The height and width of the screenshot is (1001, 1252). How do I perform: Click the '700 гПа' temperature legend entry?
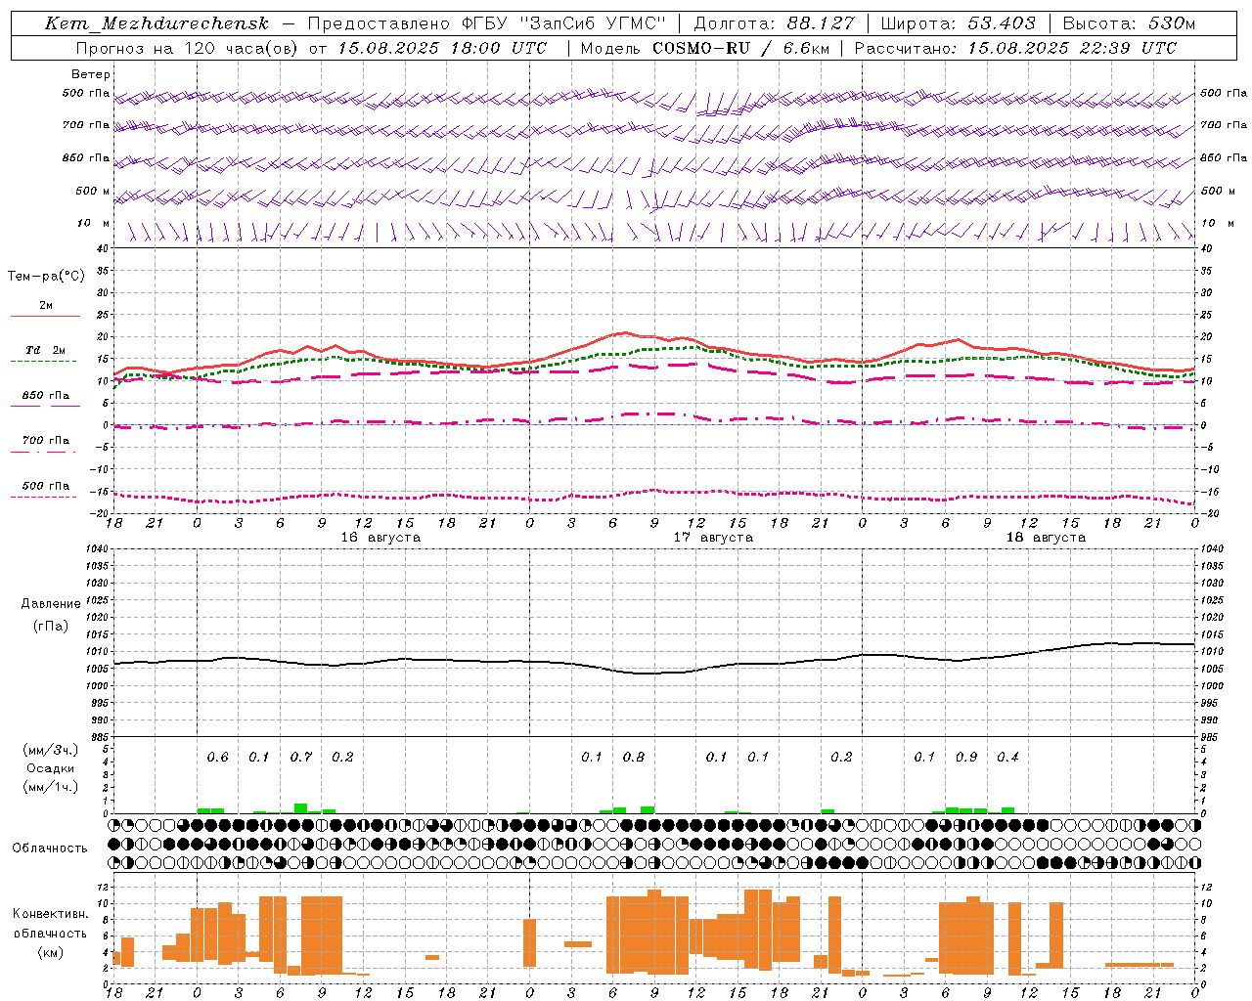coord(45,441)
